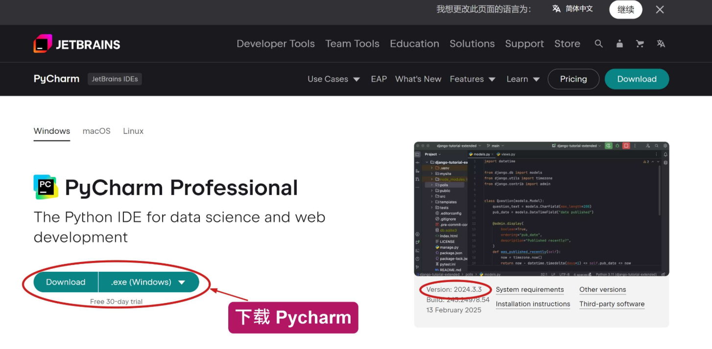Open the Solutions menu
The width and height of the screenshot is (712, 349).
pos(473,44)
